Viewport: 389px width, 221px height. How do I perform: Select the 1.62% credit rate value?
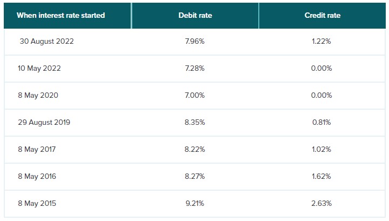coord(323,176)
